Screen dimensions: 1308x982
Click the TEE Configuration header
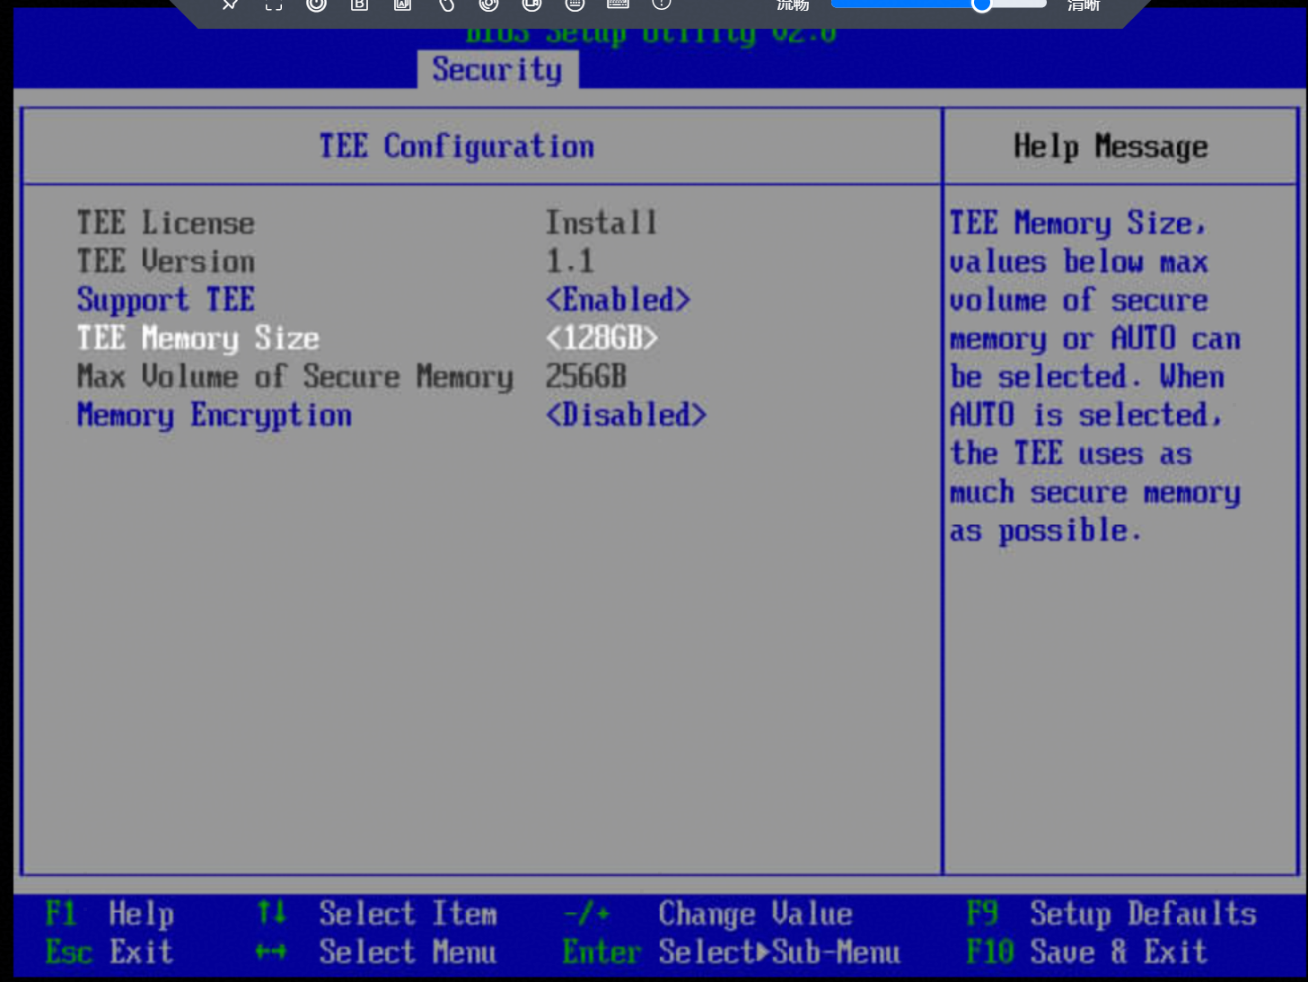(x=457, y=146)
